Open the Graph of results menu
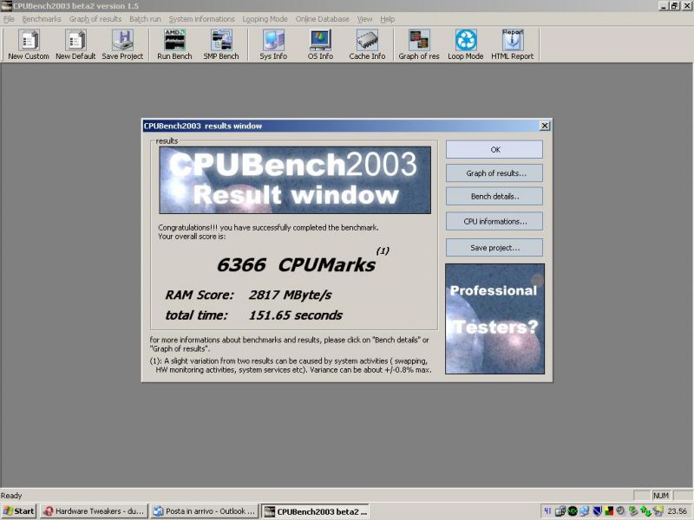The image size is (694, 520). tap(95, 19)
